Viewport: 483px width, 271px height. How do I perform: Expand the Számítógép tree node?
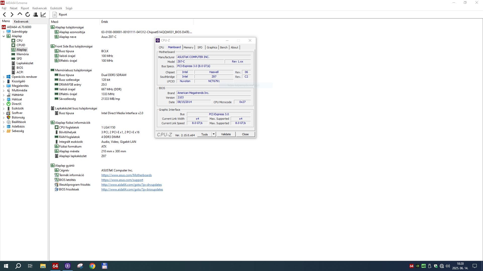tap(4, 32)
